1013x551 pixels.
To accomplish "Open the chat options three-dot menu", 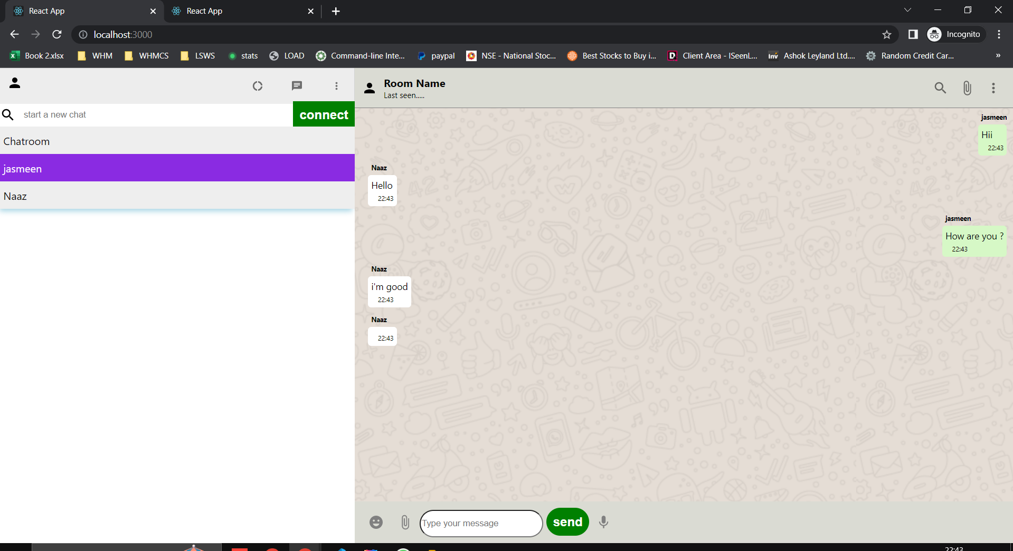I will [x=993, y=88].
